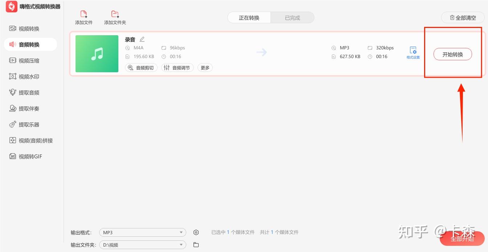Screen dimensions: 488x252
Task: Open the 输出文件夹 D:\视频 dropdown
Action: 143,245
